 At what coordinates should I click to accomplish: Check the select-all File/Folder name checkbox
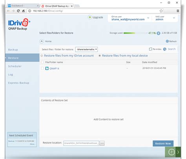(x=42, y=62)
